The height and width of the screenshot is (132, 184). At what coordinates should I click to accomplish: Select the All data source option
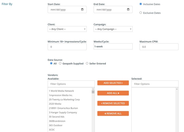[51, 64]
